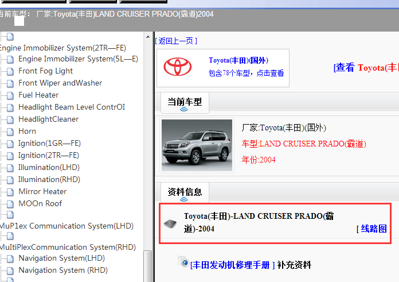The height and width of the screenshot is (282, 399).
Task: Select Illumination(RHD) item
Action: tap(49, 180)
